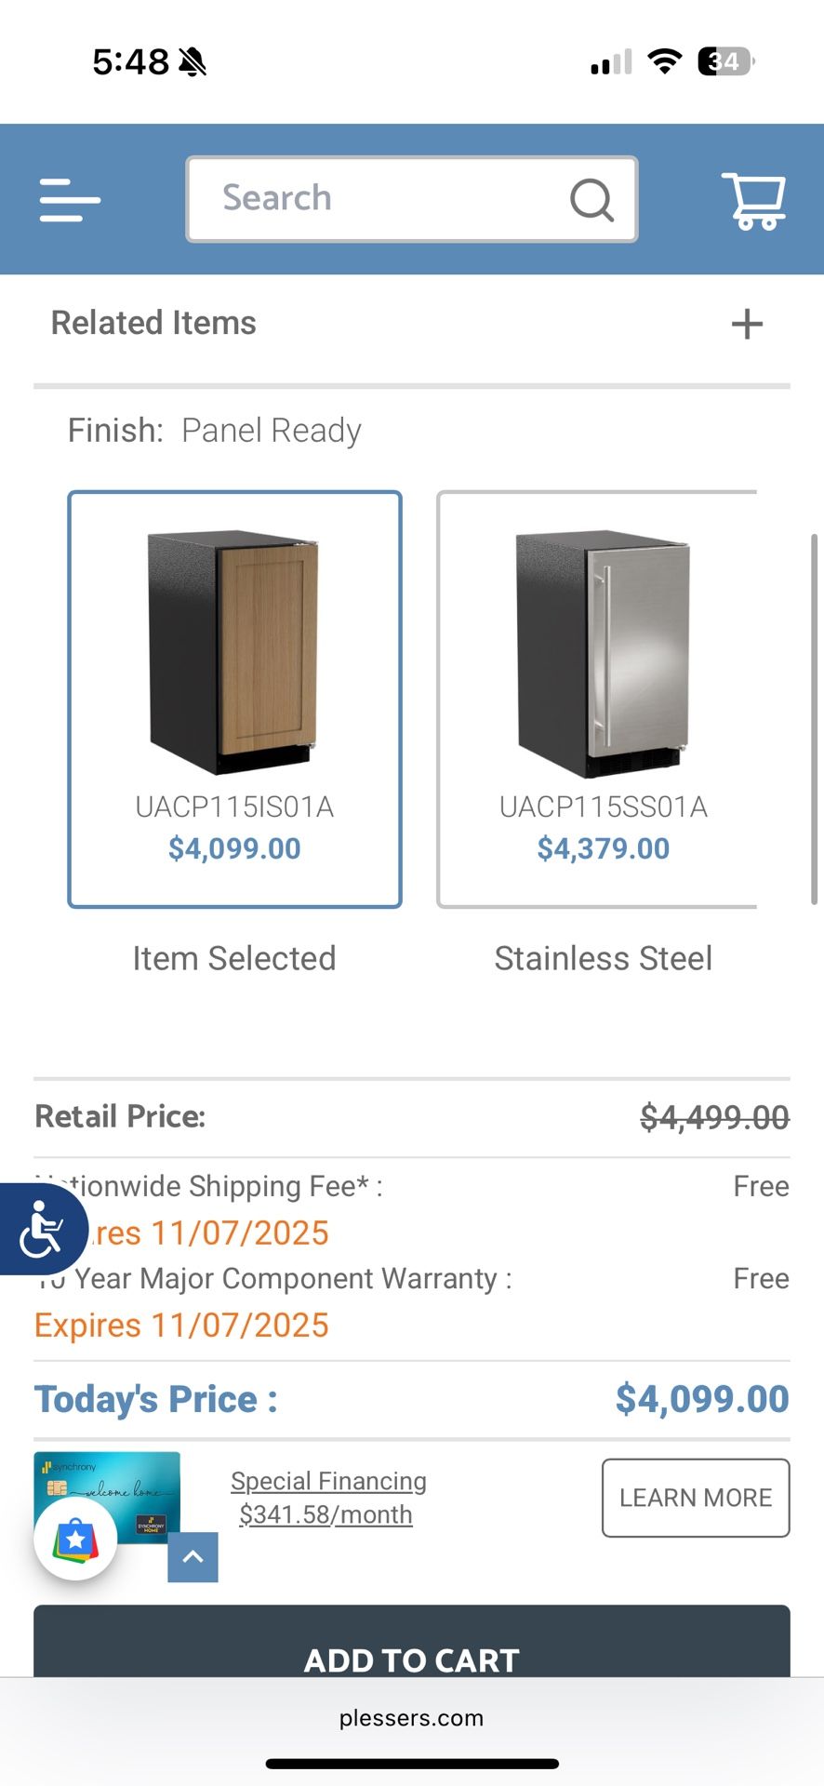Viewport: 824px width, 1786px height.
Task: Click the search magnifier icon
Action: click(x=591, y=199)
